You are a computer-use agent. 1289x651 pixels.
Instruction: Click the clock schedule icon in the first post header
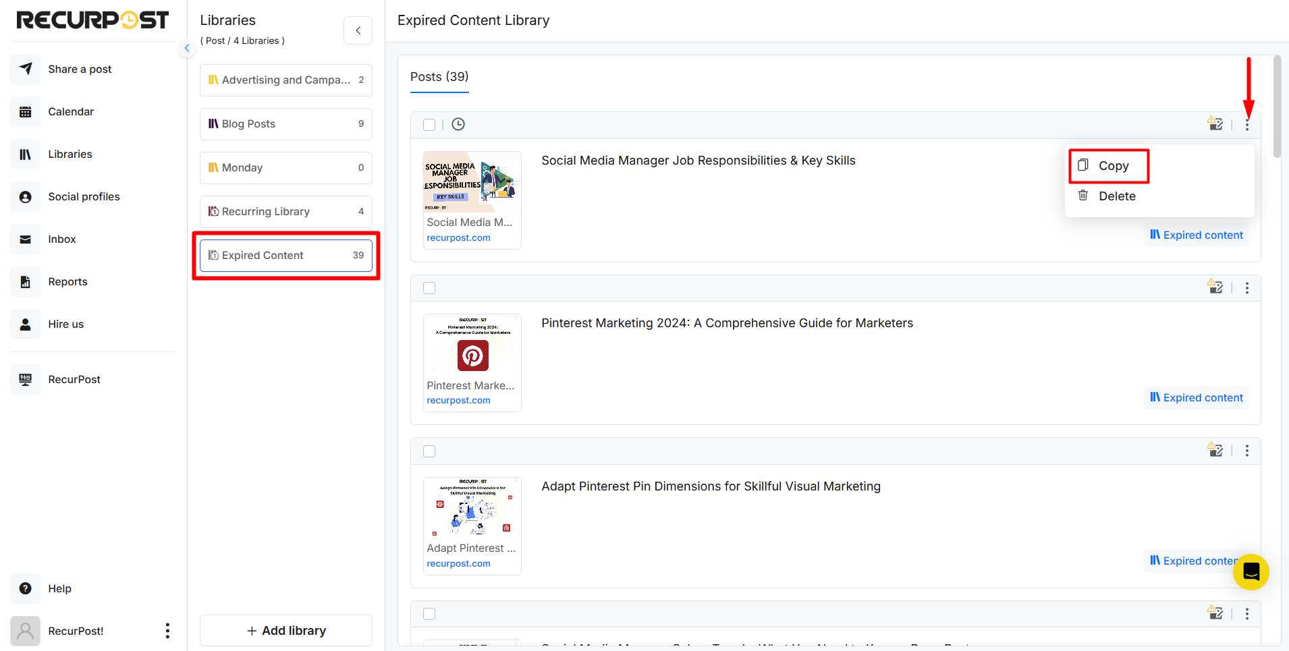pyautogui.click(x=458, y=124)
